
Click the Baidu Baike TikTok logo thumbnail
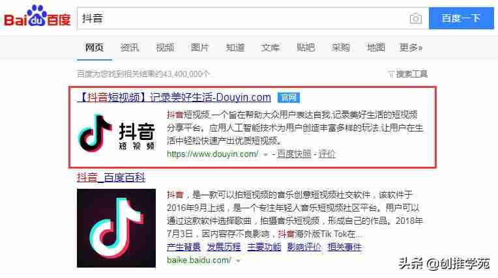(x=116, y=228)
